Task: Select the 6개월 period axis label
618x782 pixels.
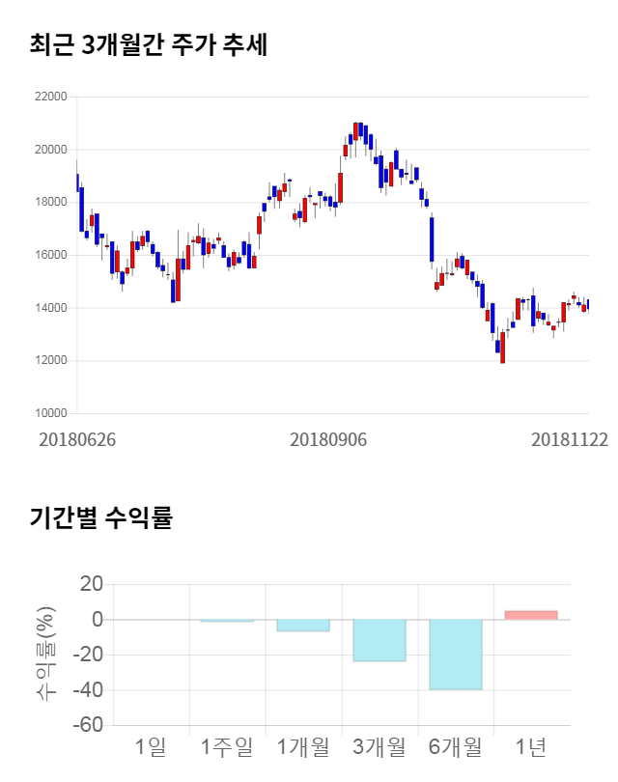Action: coord(456,746)
